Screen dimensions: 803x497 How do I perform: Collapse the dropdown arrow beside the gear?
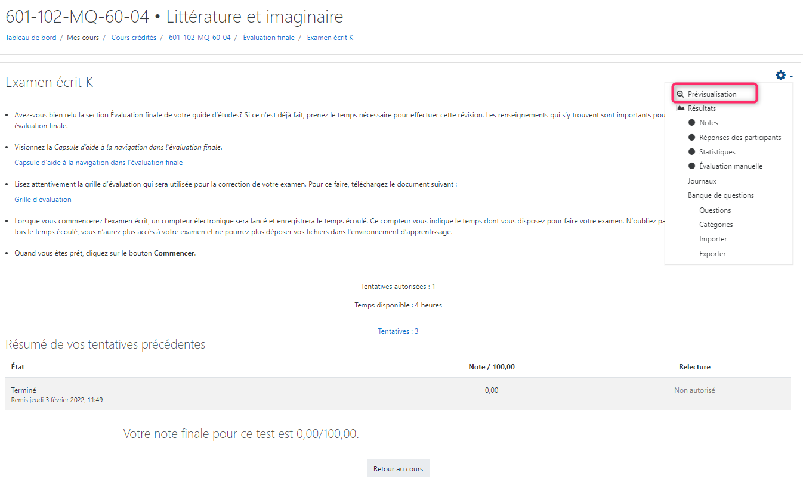click(x=791, y=77)
